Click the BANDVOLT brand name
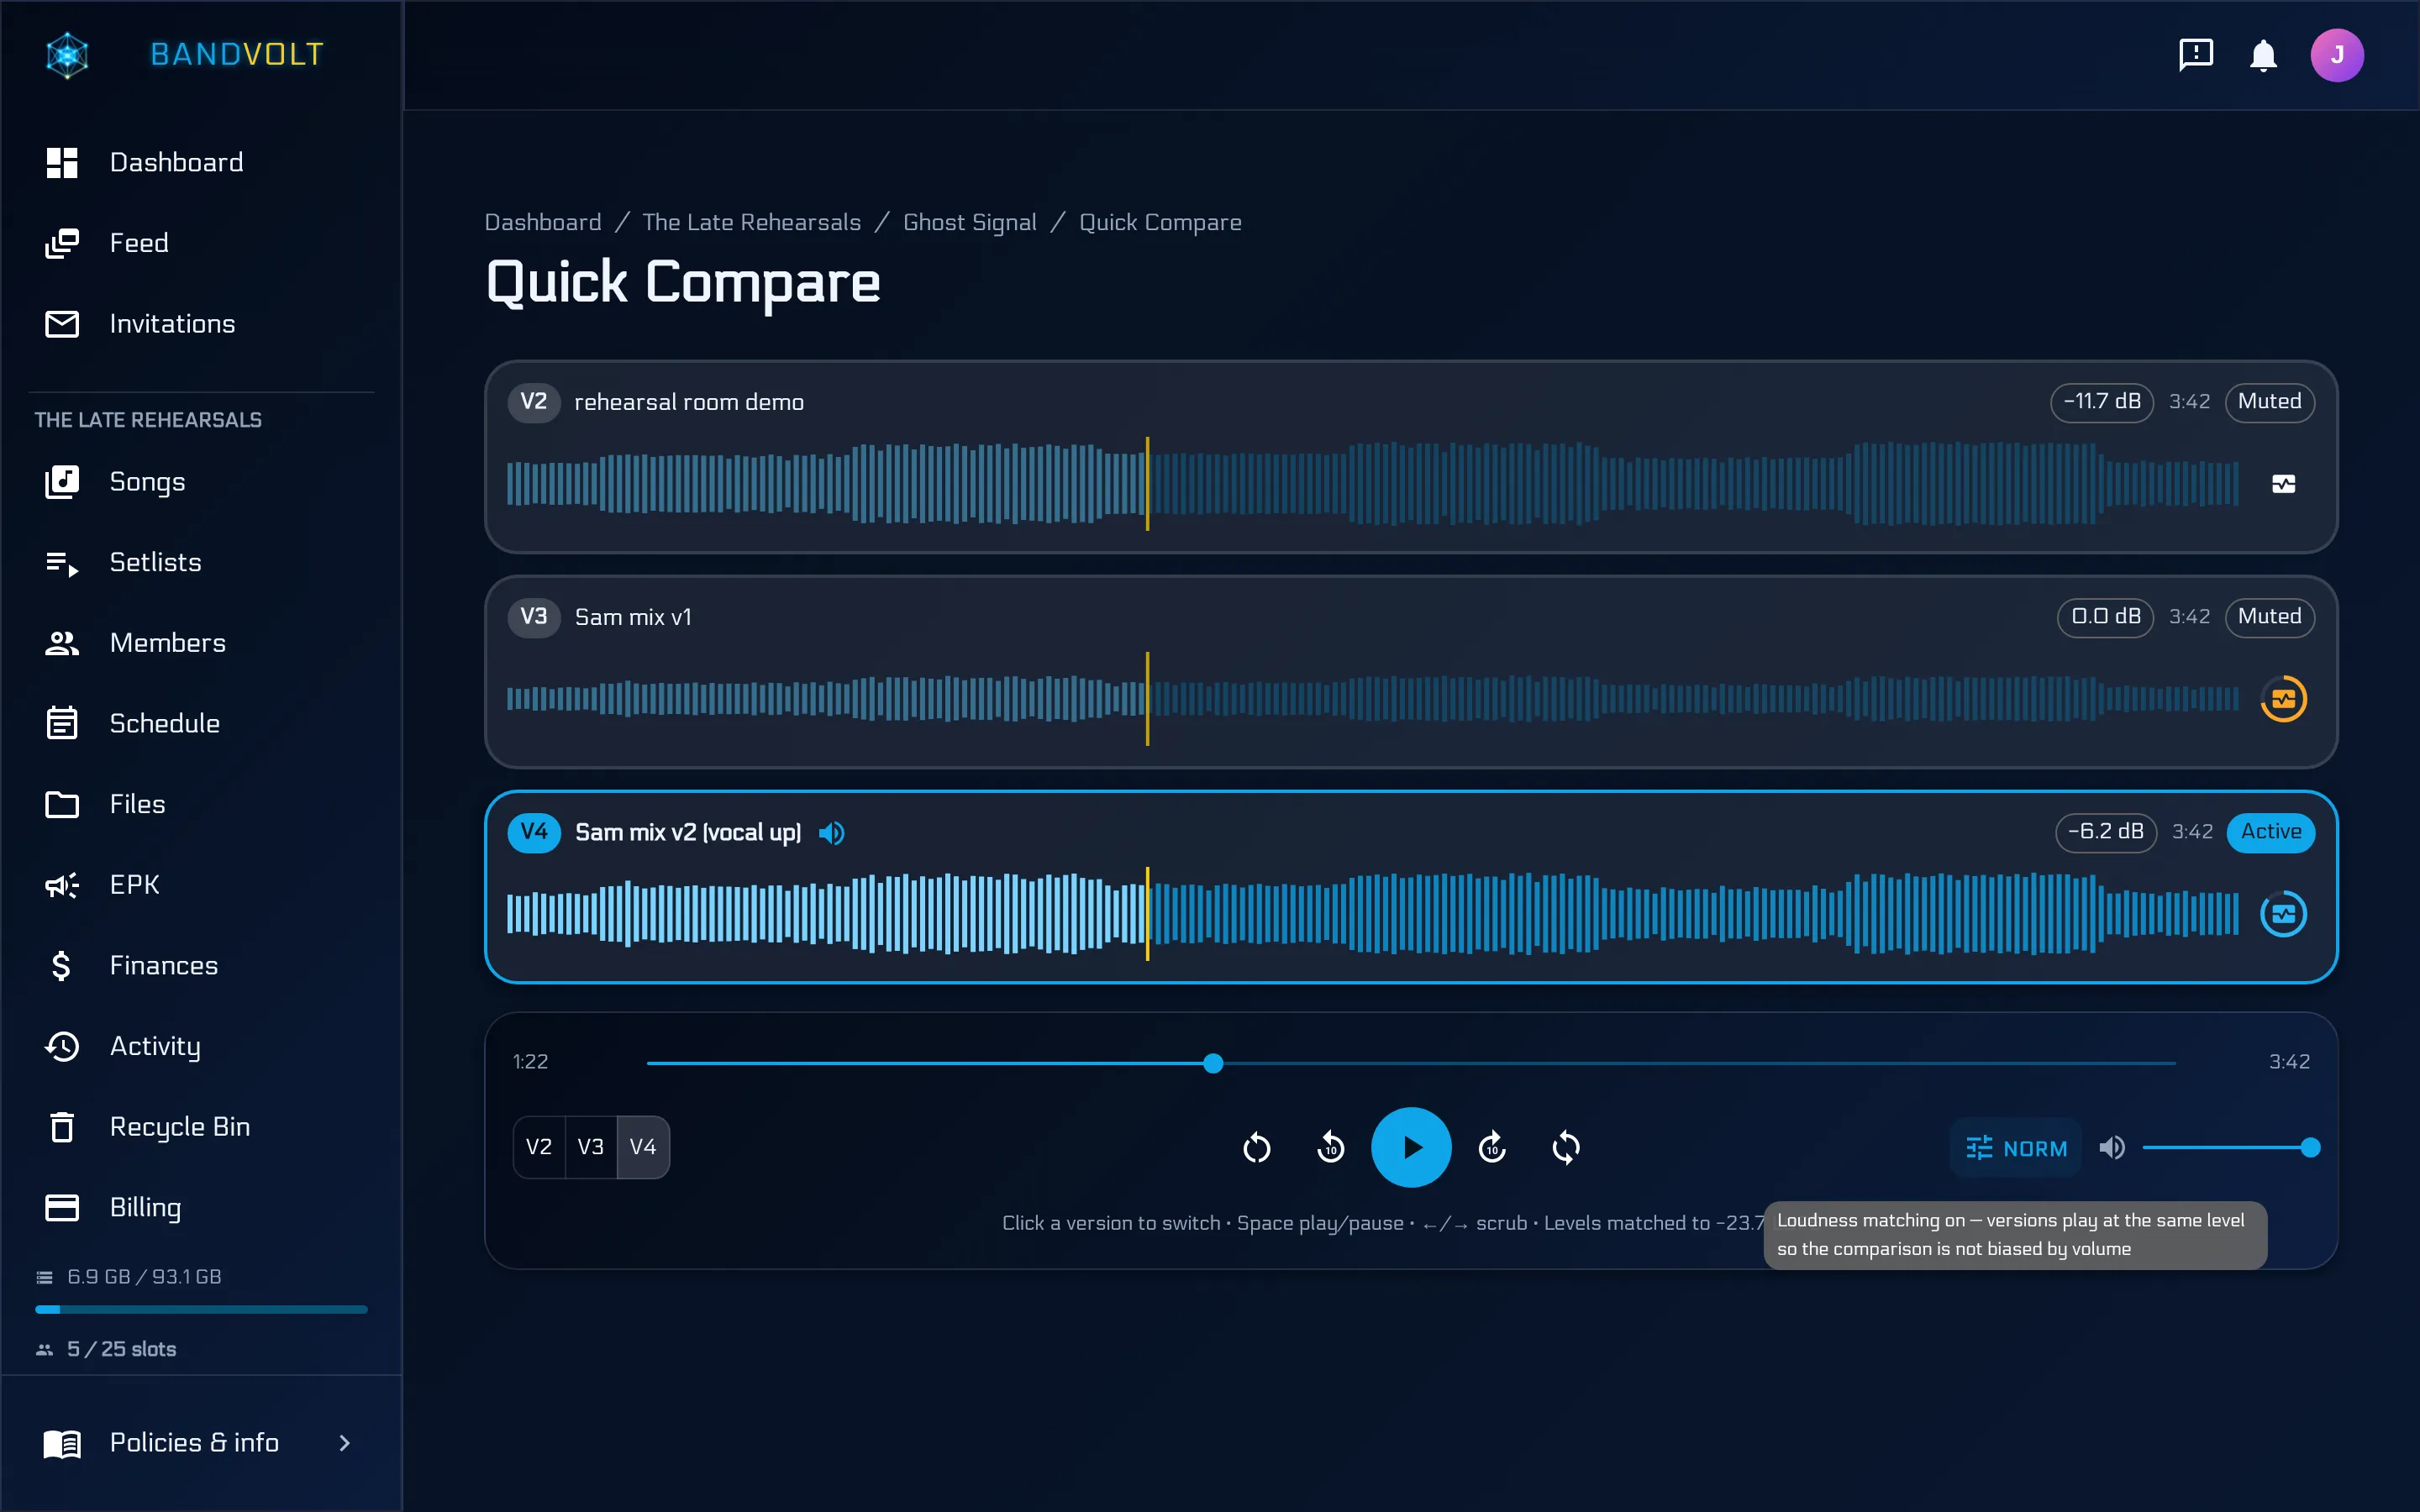Screen dimensions: 2420x1512 (x=237, y=54)
